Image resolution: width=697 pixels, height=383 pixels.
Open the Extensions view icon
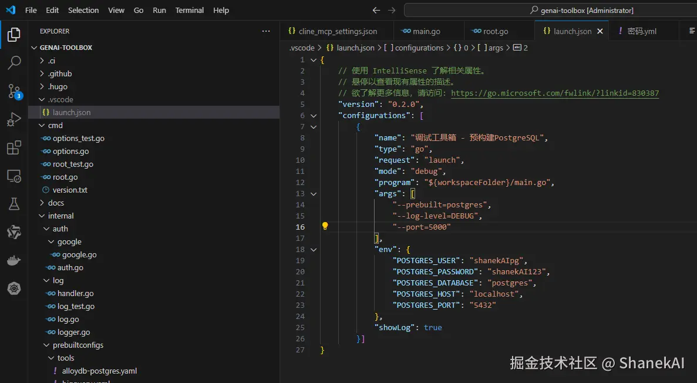pos(14,147)
